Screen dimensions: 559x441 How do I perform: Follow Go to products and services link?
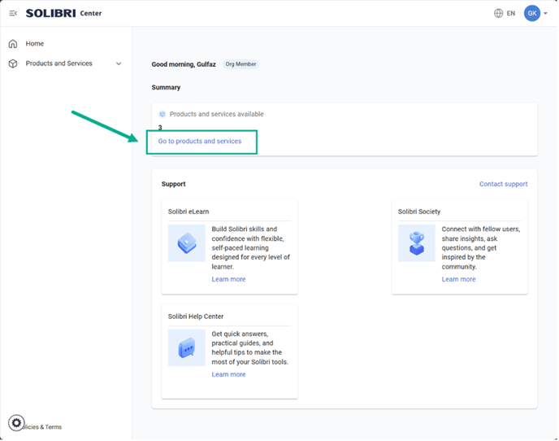click(200, 141)
